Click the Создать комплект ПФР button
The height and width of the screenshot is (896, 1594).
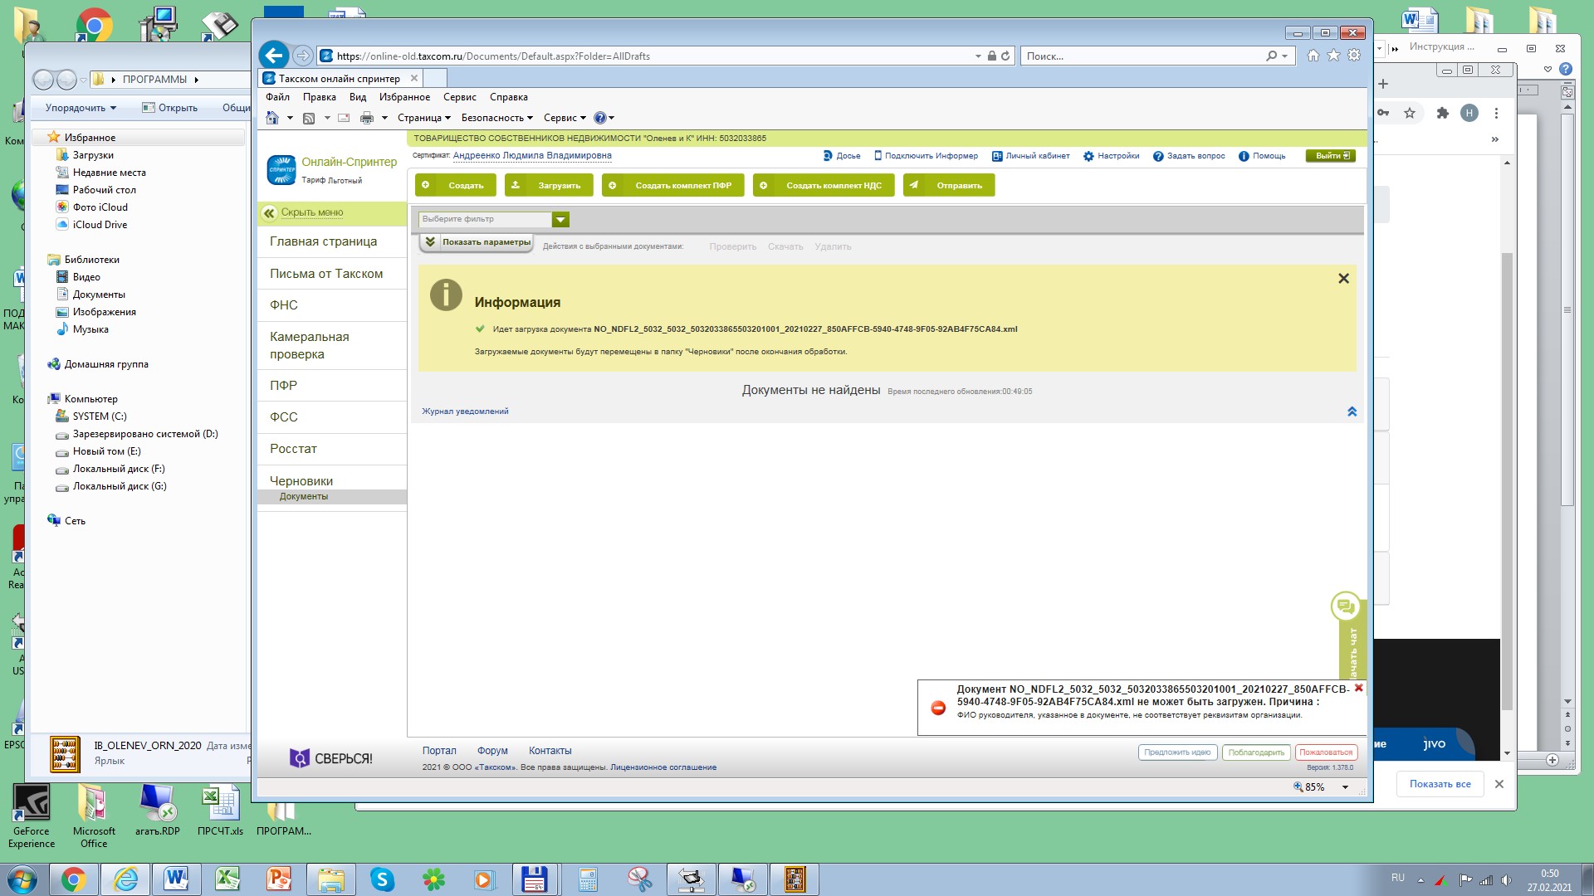pyautogui.click(x=672, y=185)
